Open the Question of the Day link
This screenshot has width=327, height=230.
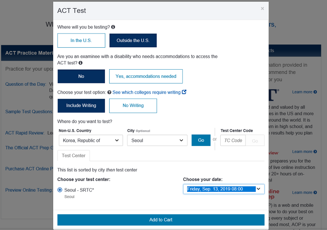click(x=26, y=84)
